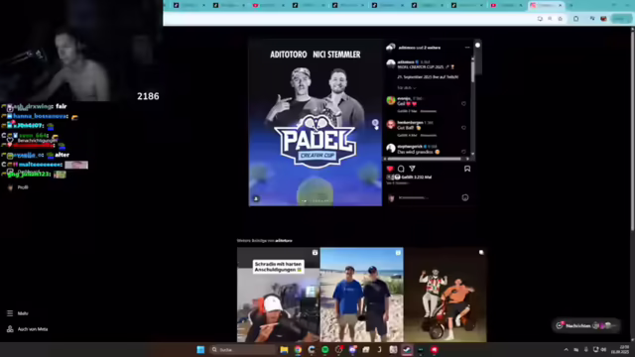Open a new browser tab with plus button
This screenshot has width=635, height=357.
tap(571, 5)
